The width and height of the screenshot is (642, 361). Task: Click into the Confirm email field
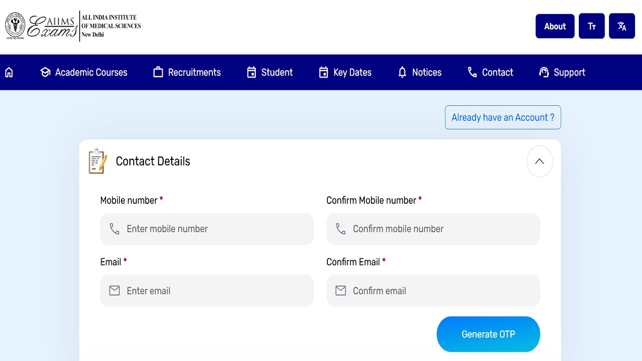[x=440, y=291]
